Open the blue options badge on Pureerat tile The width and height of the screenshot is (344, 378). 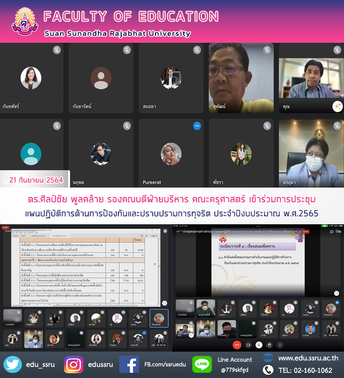(197, 126)
